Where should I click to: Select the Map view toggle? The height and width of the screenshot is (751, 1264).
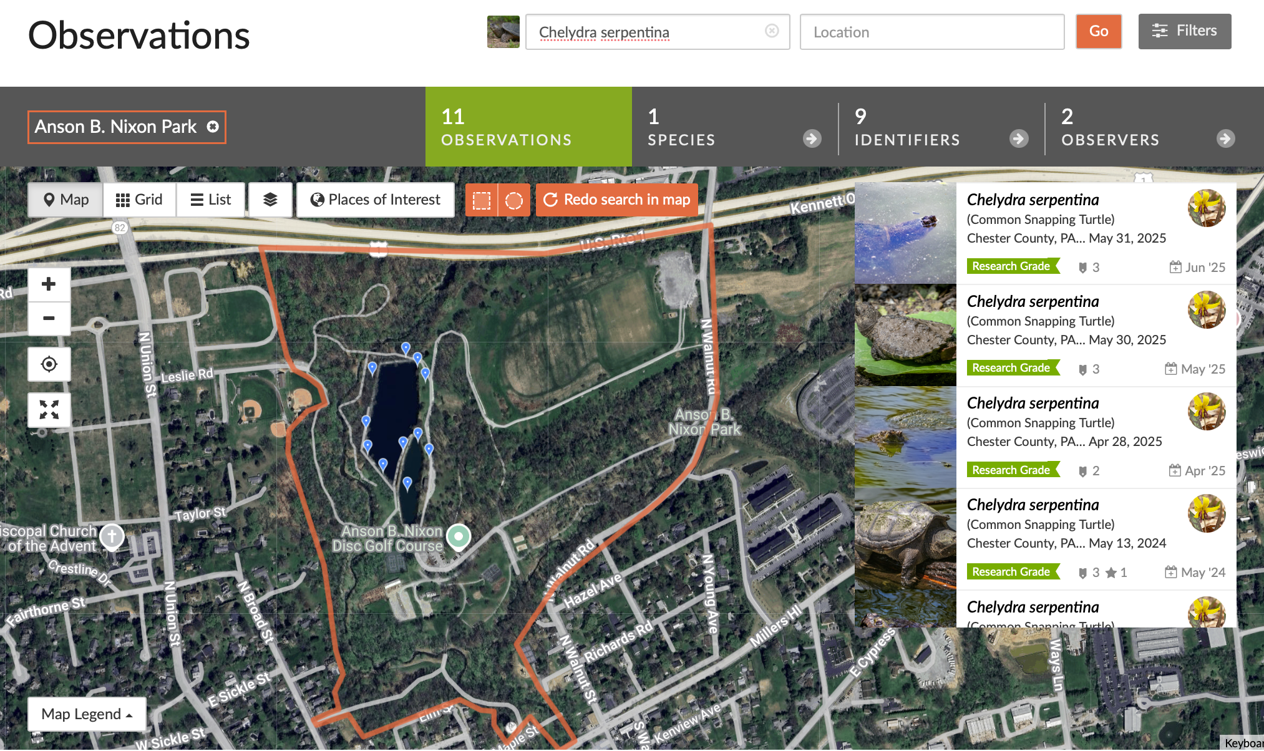point(66,200)
